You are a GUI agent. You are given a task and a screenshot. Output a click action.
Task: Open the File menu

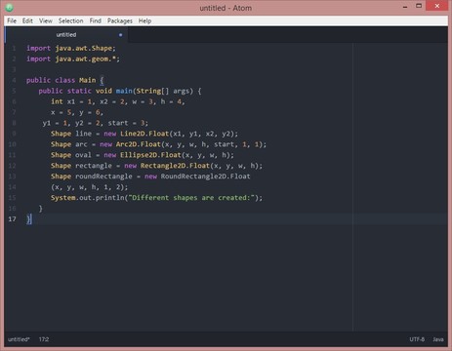tap(12, 20)
